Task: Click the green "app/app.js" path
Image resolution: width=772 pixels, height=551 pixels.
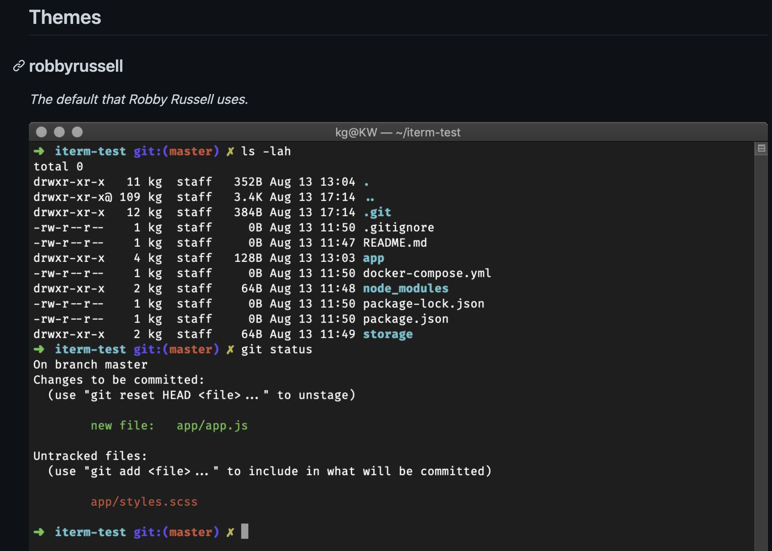Action: (x=212, y=426)
